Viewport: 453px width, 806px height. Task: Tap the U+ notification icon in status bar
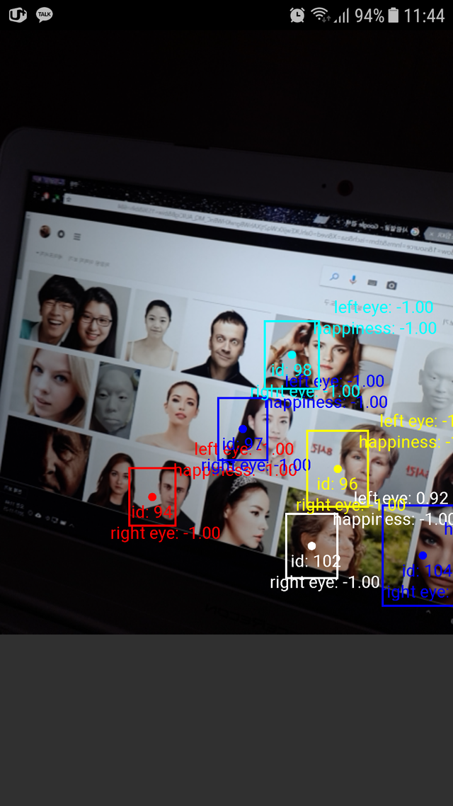click(17, 15)
